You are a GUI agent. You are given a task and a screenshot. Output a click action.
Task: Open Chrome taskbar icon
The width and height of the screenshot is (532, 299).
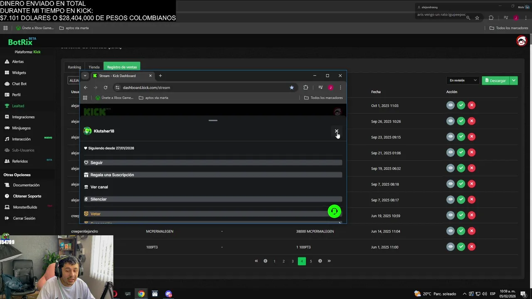(x=141, y=294)
